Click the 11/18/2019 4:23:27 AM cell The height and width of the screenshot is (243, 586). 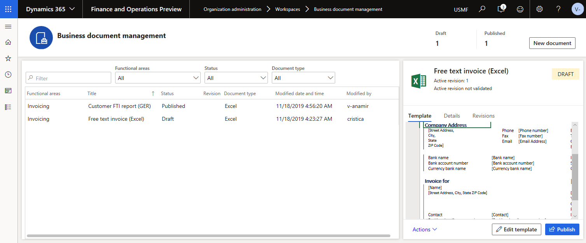tap(304, 119)
